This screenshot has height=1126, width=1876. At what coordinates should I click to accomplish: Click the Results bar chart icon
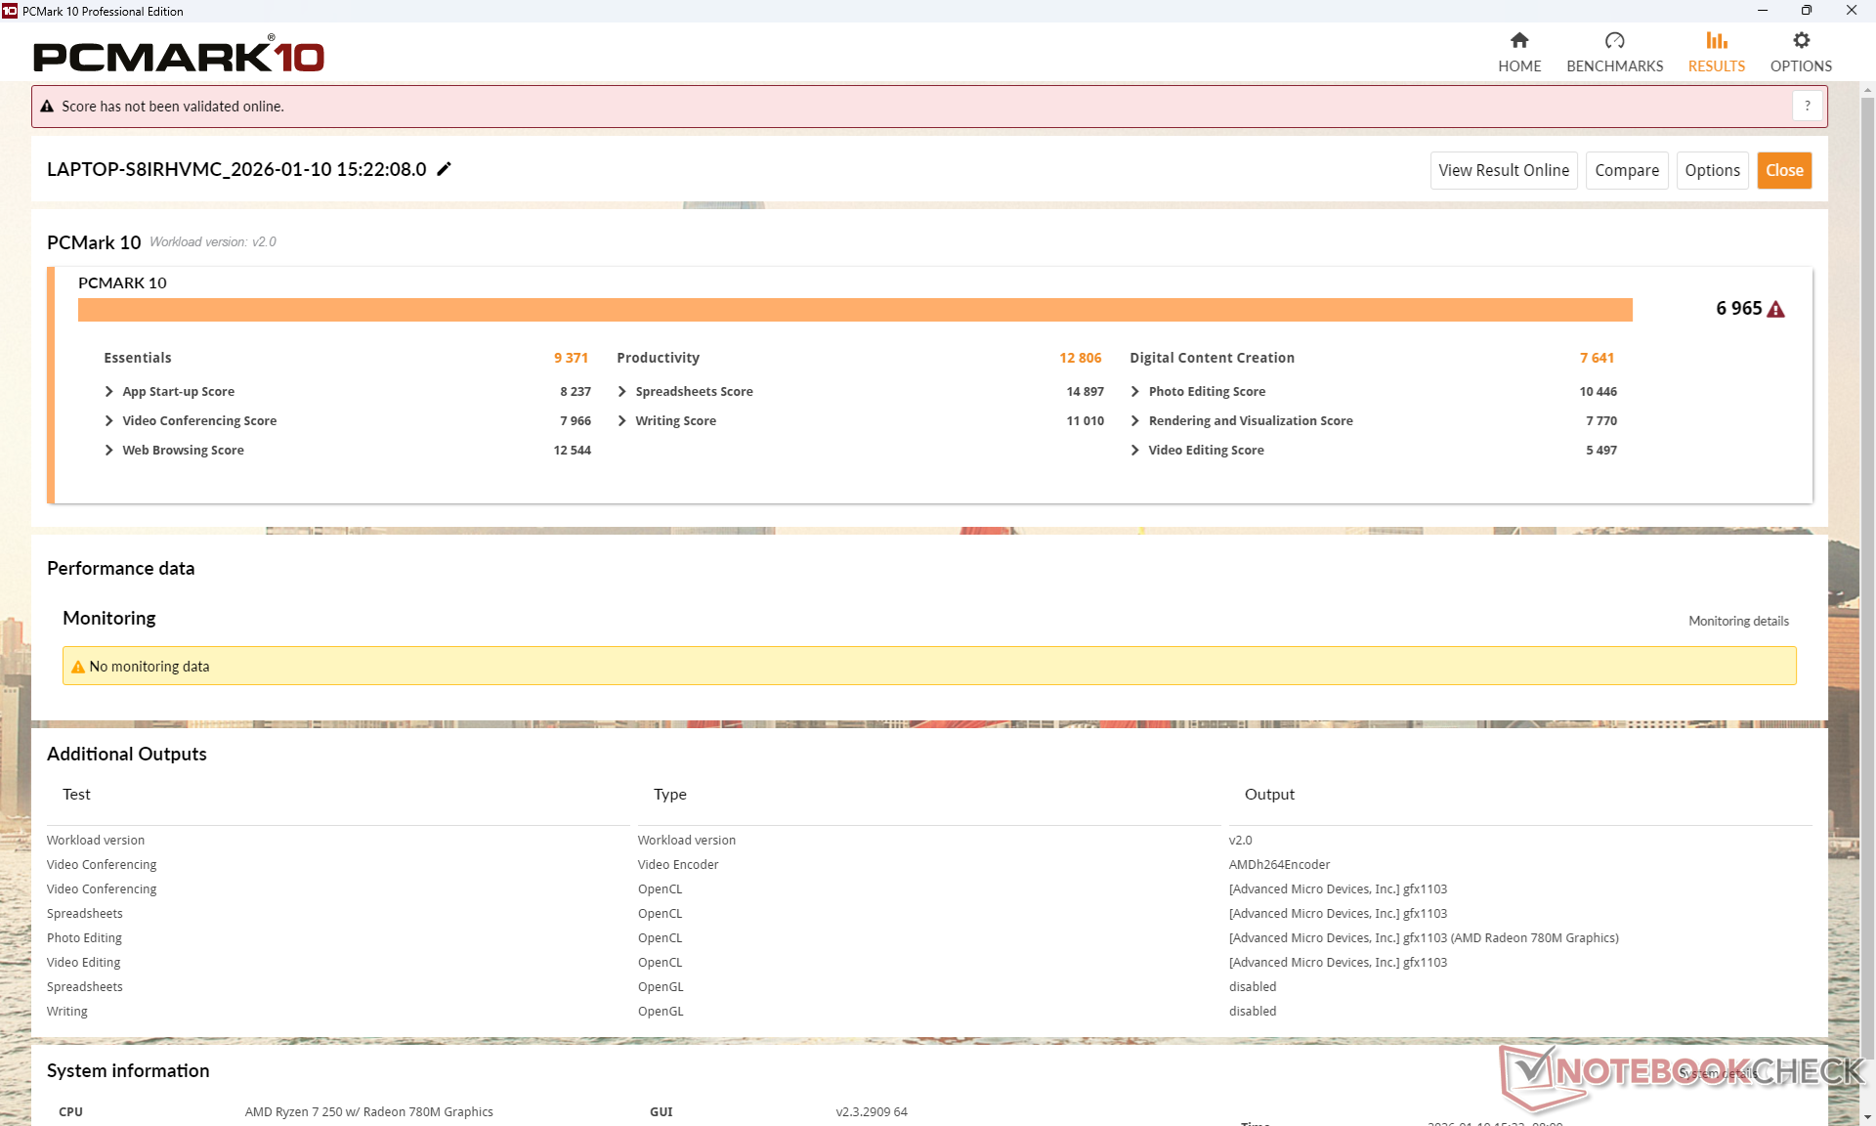coord(1716,41)
